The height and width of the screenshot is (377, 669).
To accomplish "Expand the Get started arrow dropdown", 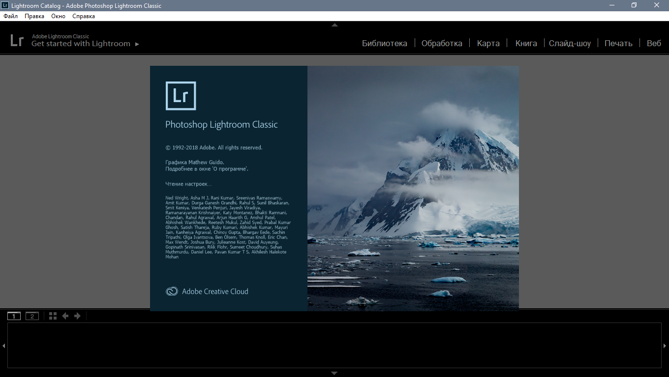I will click(137, 44).
